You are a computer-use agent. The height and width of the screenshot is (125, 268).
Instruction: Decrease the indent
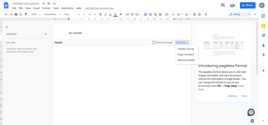(194, 14)
